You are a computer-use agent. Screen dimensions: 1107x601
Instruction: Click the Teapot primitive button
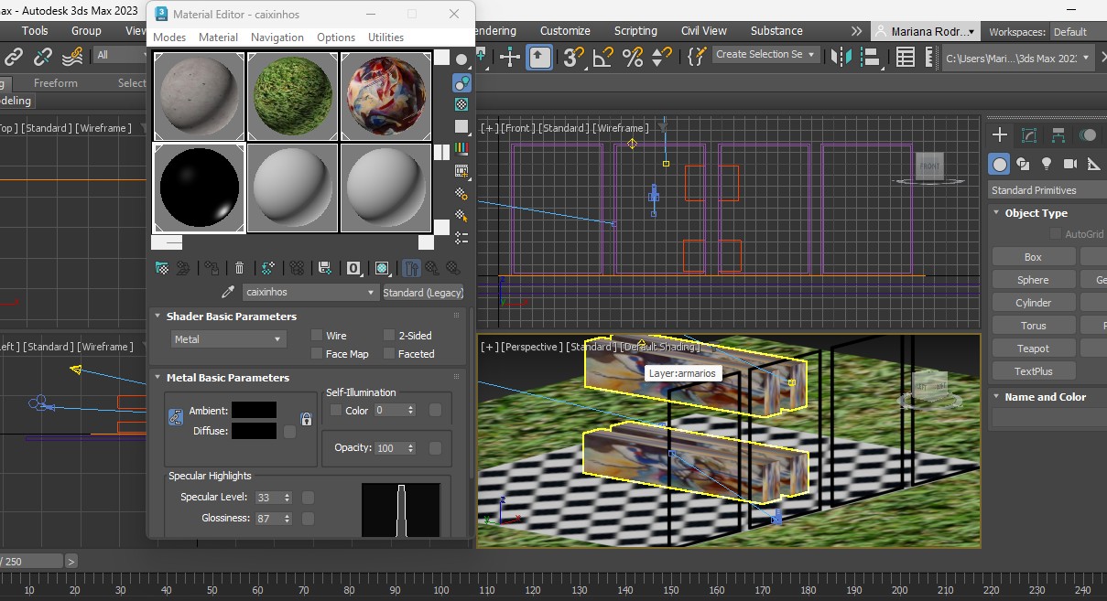point(1033,349)
